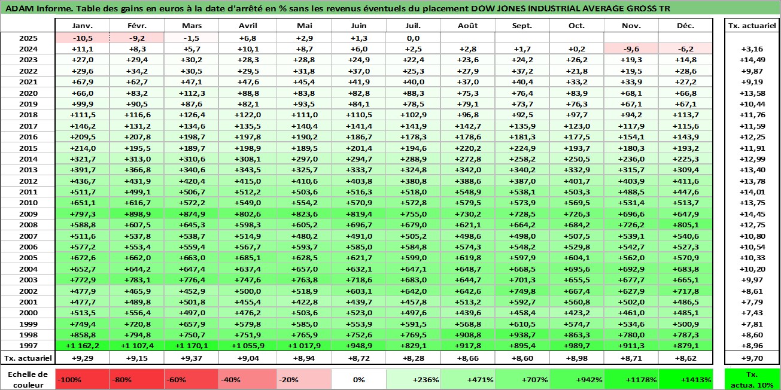
Task: Click the +749,8 cell in September 2002
Action: (x=522, y=291)
